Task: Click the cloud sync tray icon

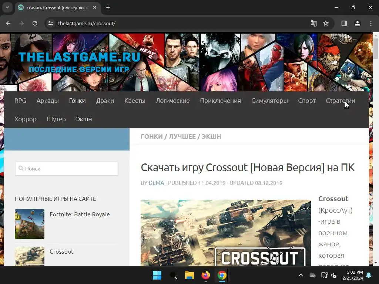Action: [x=313, y=275]
